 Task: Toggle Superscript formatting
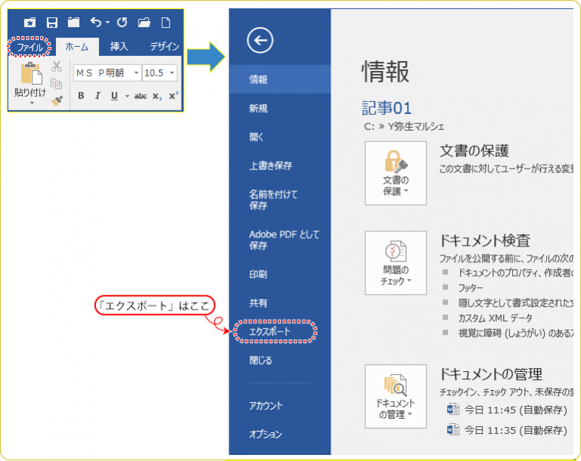(x=173, y=95)
